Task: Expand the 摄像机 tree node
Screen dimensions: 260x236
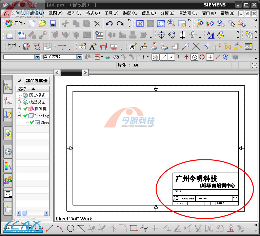Action: 19,109
